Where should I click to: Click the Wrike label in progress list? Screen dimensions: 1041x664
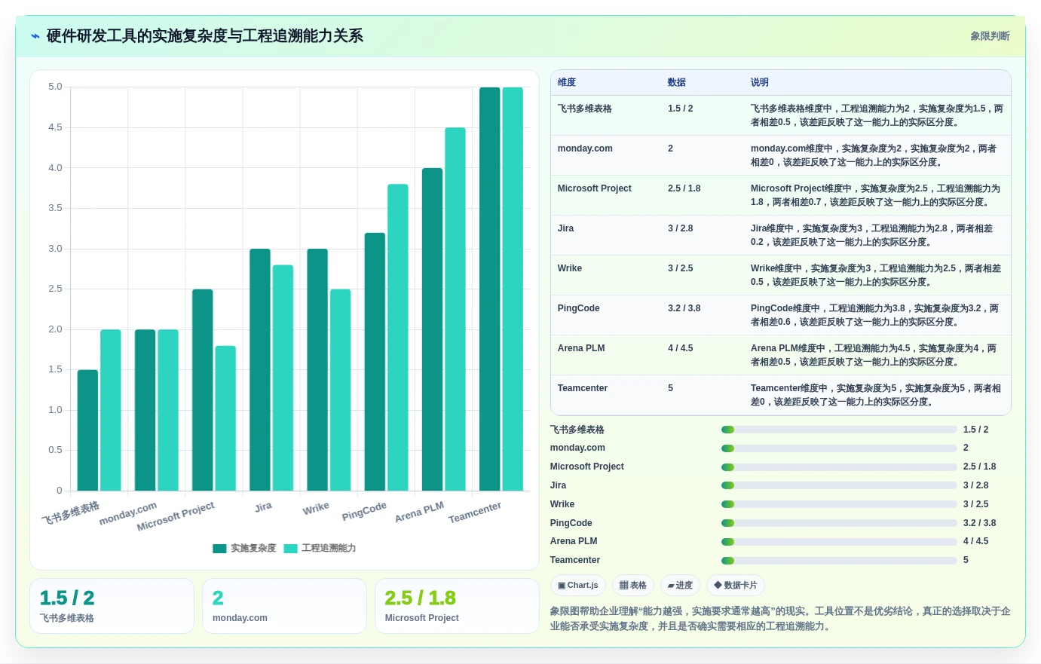point(562,504)
